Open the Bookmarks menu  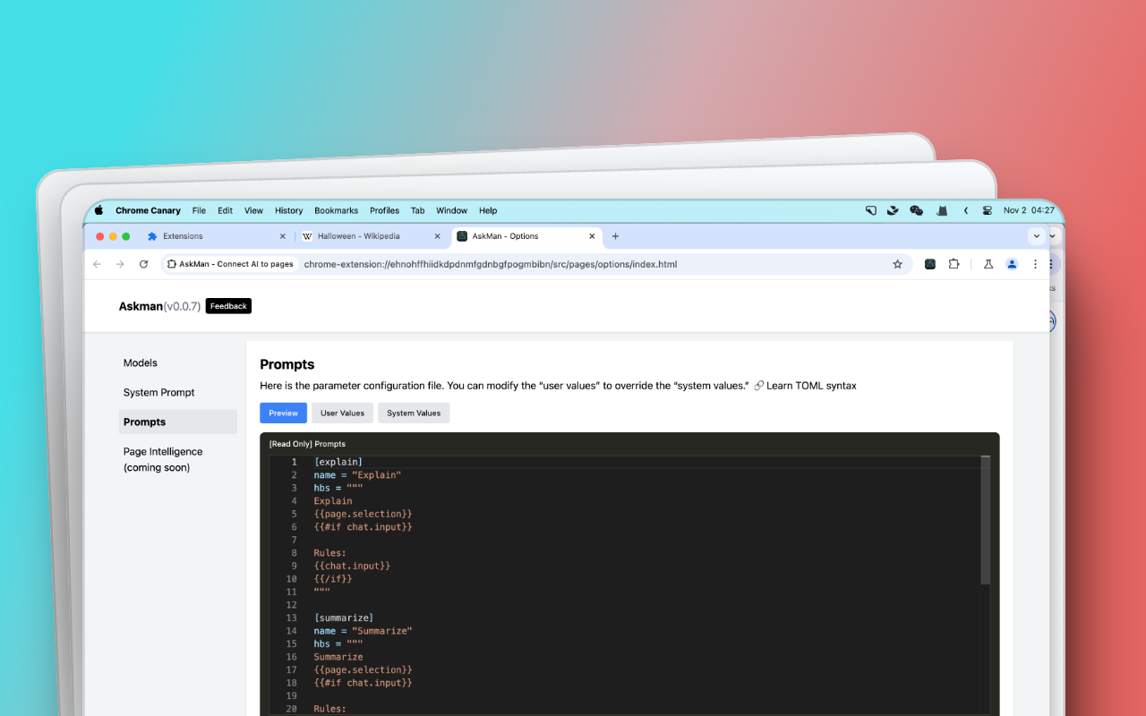(x=336, y=210)
